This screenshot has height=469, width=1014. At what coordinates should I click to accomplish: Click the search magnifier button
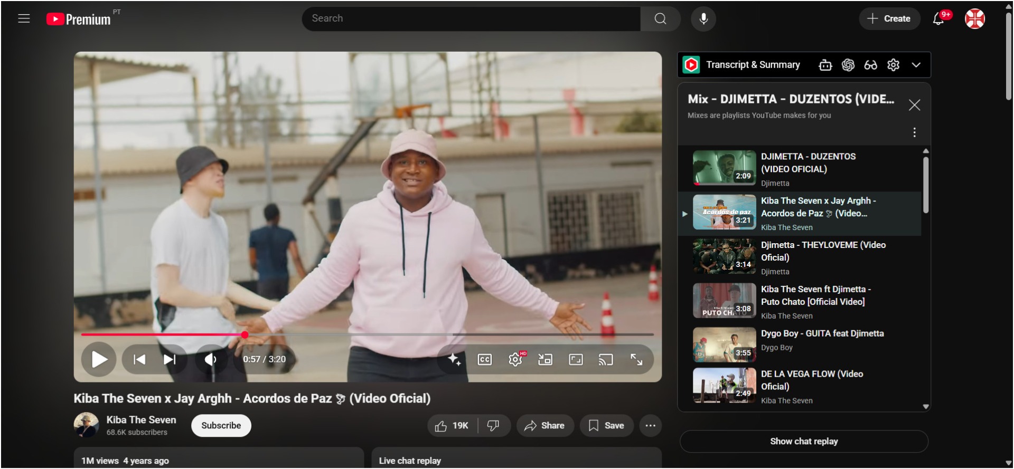click(x=660, y=19)
